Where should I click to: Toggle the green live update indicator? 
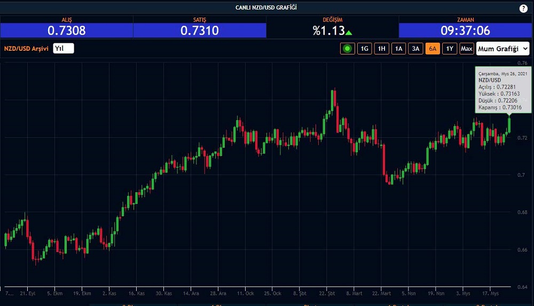[348, 49]
